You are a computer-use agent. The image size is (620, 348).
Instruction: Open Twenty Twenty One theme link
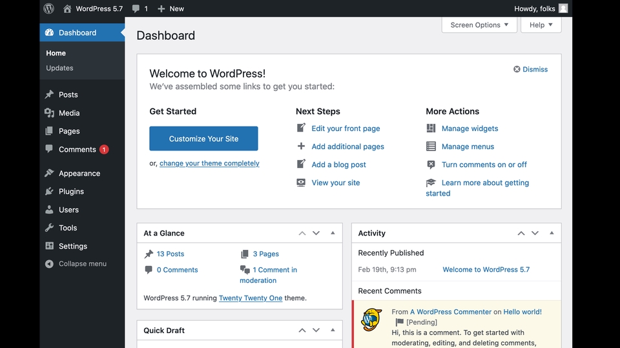tap(251, 298)
